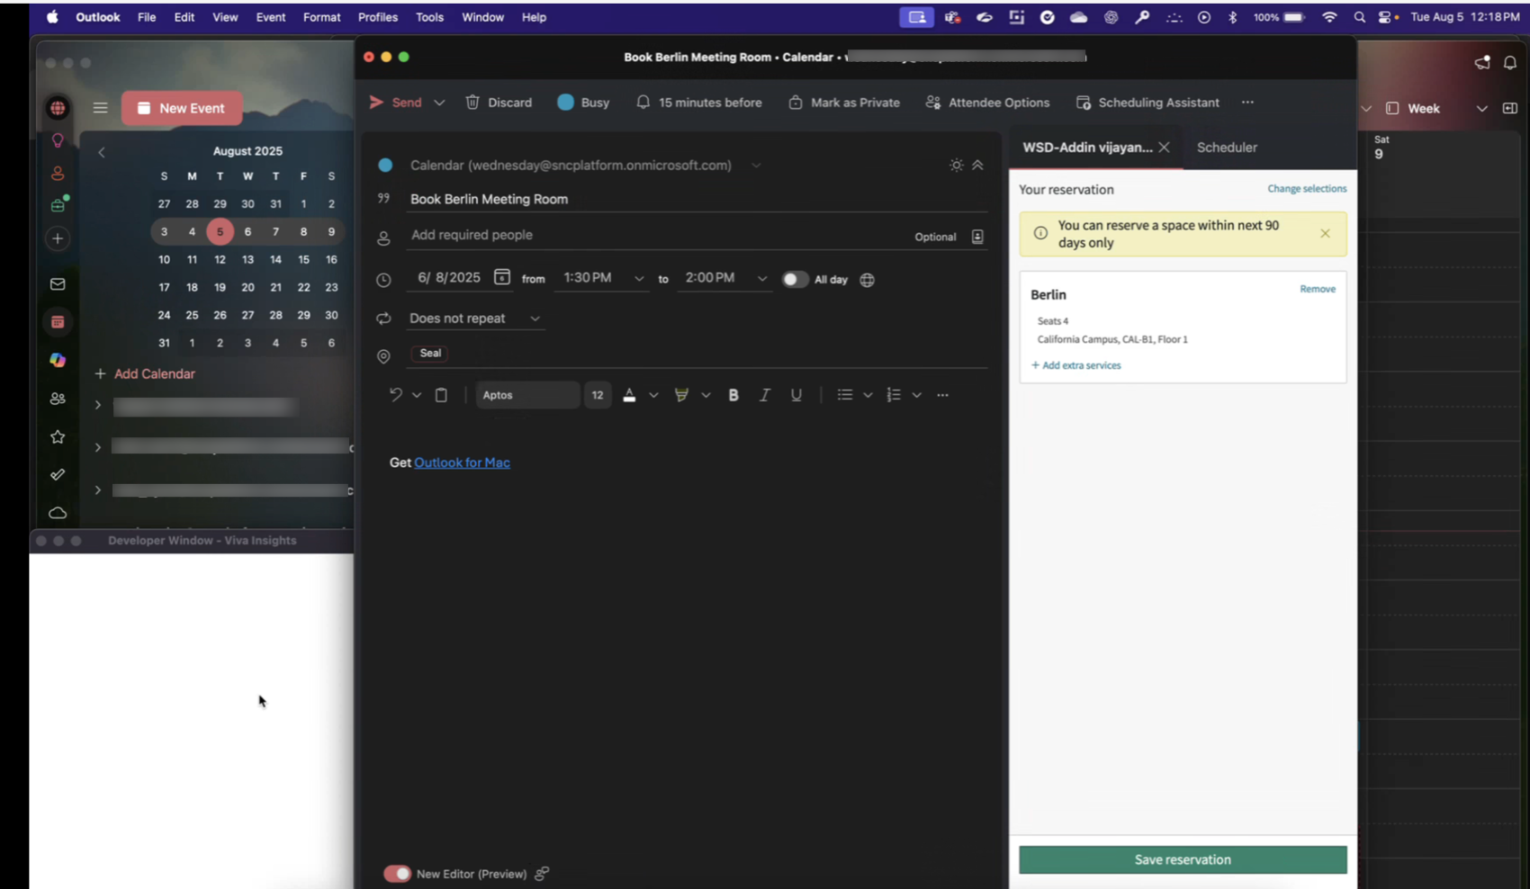This screenshot has height=889, width=1530.
Task: Open the 1:30 PM start time dropdown
Action: 639,279
